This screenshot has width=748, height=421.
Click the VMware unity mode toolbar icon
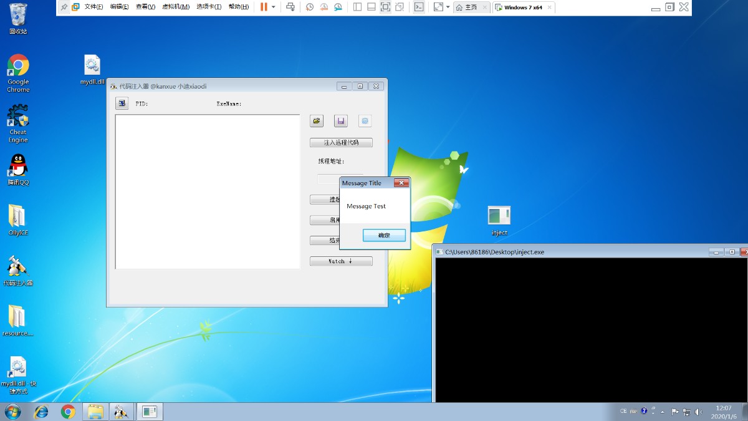click(400, 7)
